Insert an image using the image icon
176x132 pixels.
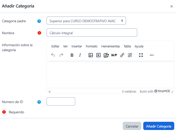point(91,55)
